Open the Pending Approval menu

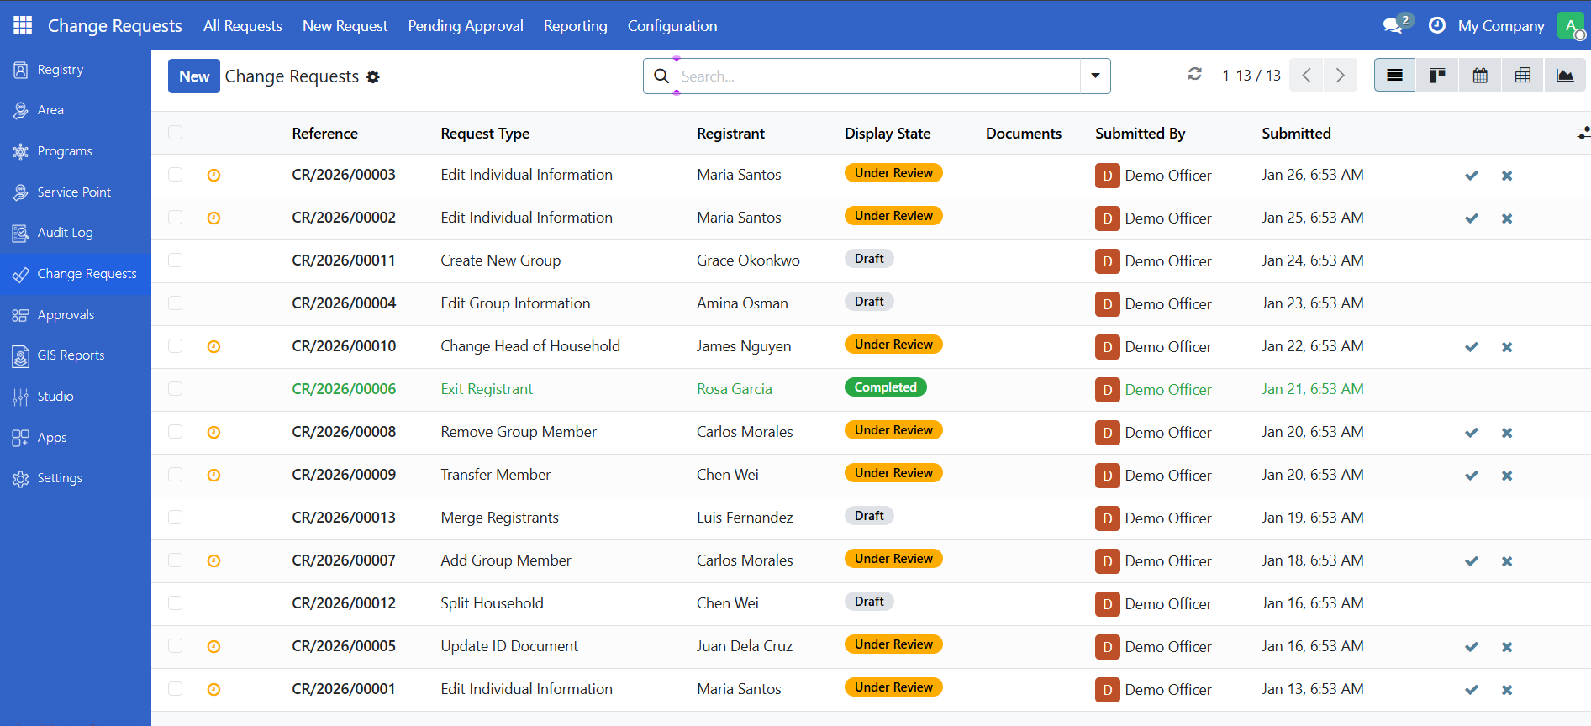pyautogui.click(x=466, y=26)
